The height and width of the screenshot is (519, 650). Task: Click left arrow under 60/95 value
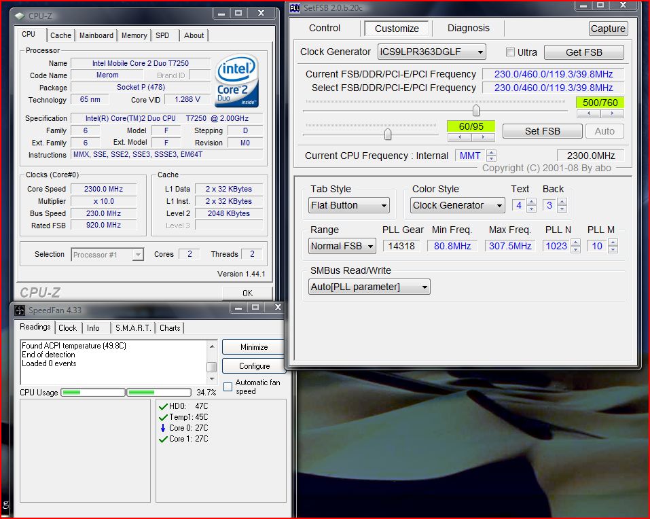459,137
